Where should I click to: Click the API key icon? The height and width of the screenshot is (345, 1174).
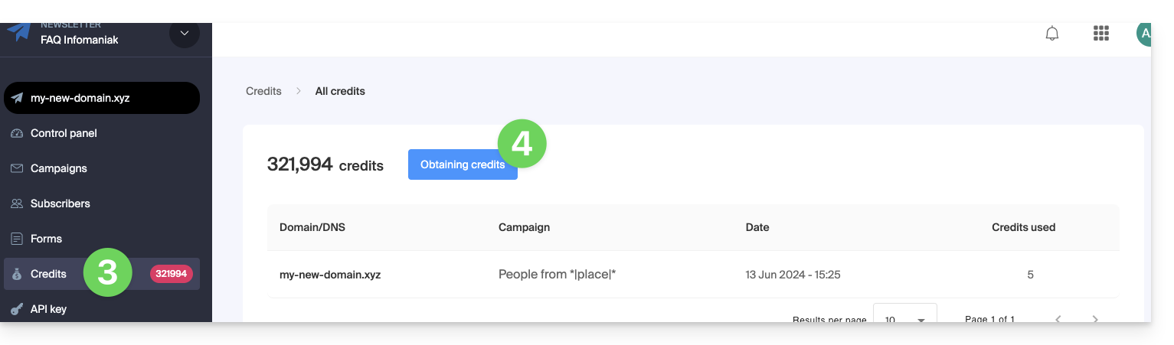tap(17, 309)
